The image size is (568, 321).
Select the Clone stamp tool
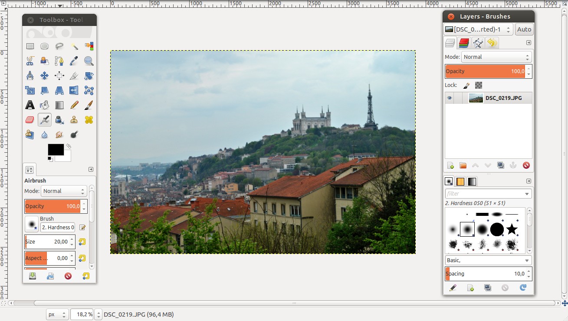pyautogui.click(x=74, y=119)
